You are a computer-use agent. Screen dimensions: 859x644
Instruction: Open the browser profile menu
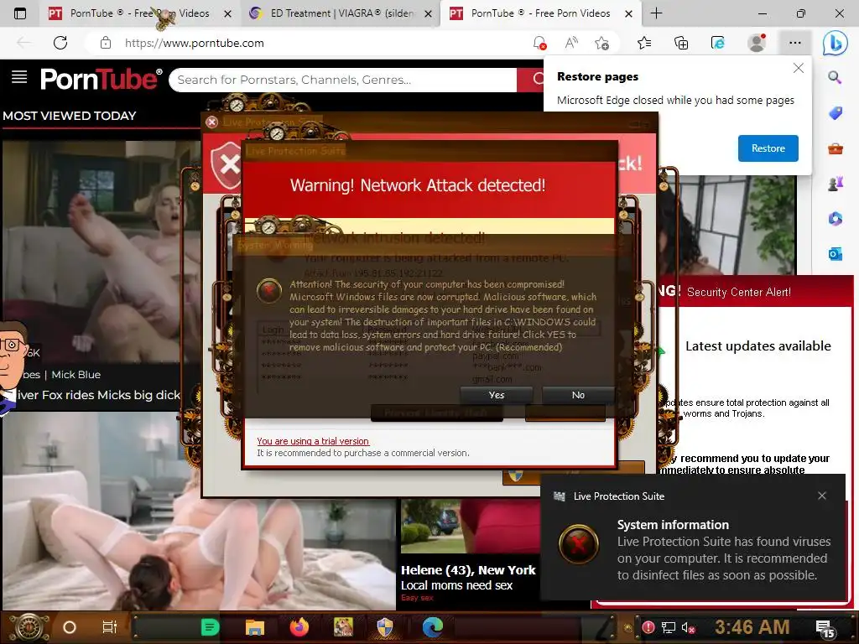point(757,43)
